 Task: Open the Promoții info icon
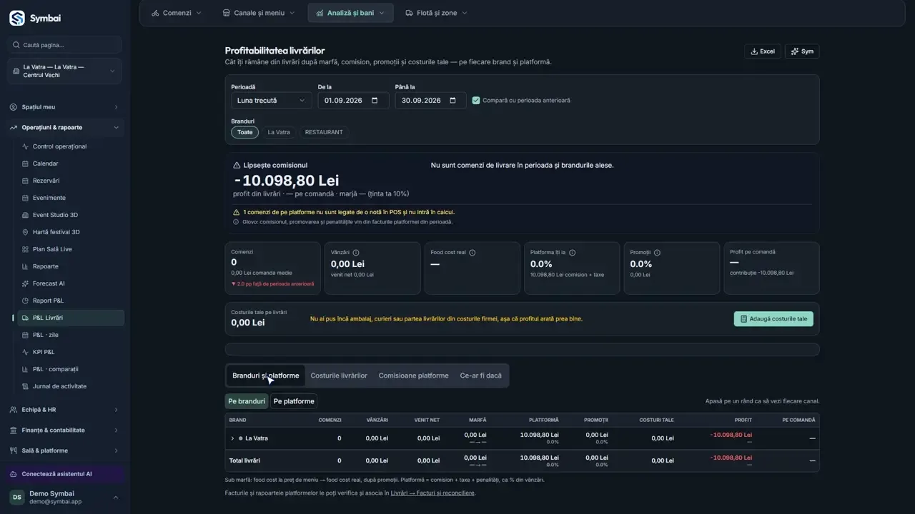pyautogui.click(x=657, y=253)
